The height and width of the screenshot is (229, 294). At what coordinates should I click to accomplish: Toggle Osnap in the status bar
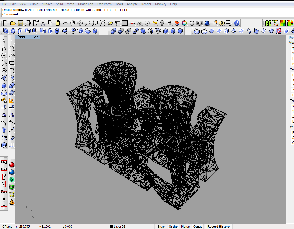[198, 227]
